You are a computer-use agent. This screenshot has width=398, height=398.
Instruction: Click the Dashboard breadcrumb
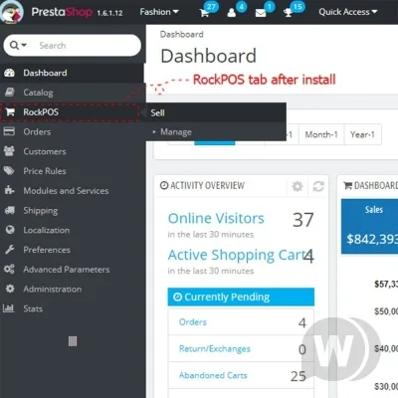181,34
